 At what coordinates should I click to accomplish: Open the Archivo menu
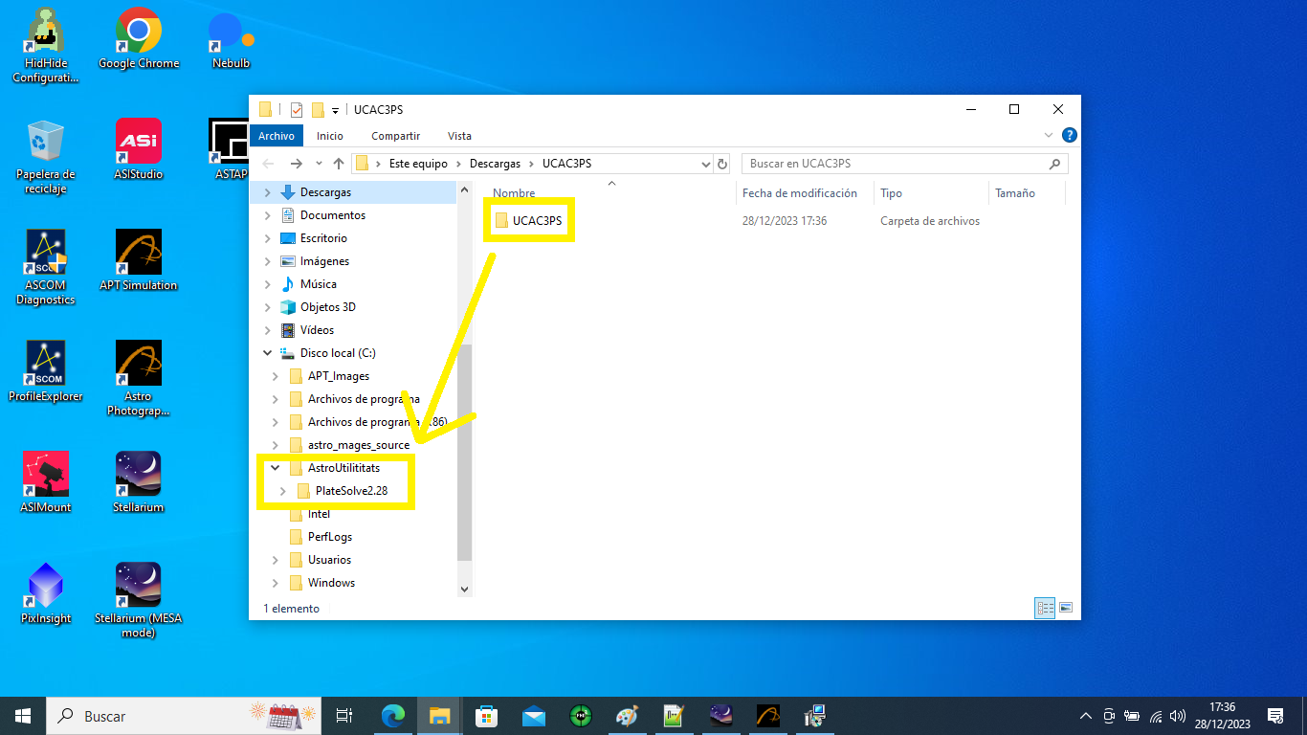pyautogui.click(x=277, y=136)
